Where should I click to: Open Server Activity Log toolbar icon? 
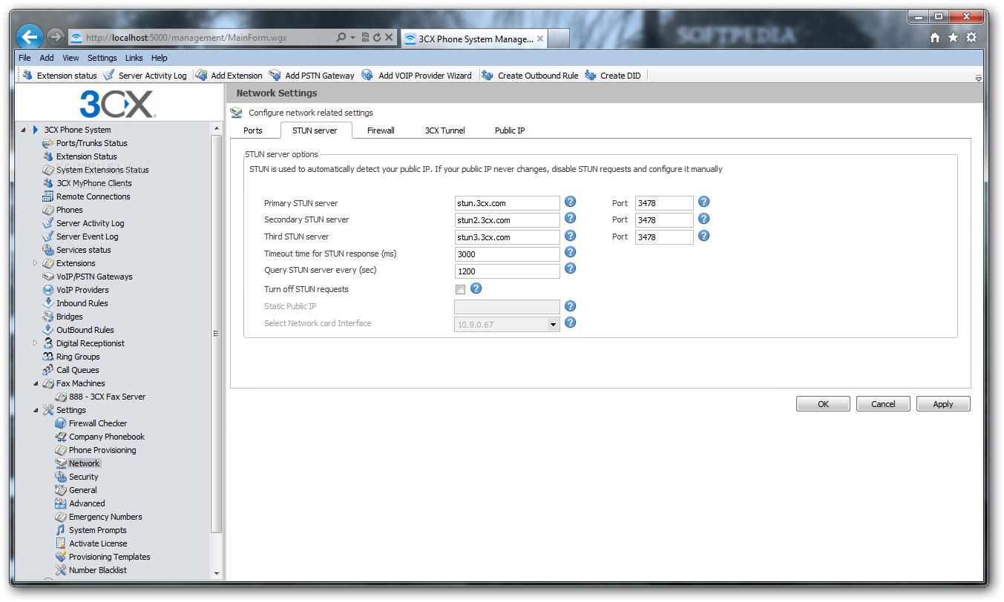109,75
